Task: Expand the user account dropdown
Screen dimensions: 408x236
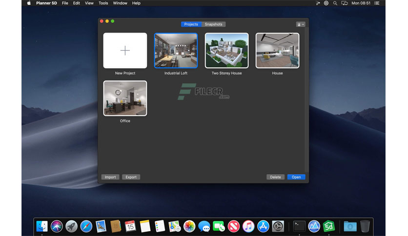Action: (x=301, y=24)
